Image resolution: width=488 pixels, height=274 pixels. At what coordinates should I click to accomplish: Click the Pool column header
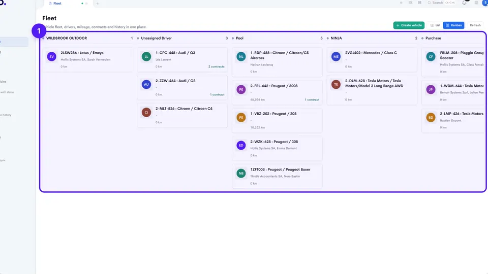click(x=239, y=38)
